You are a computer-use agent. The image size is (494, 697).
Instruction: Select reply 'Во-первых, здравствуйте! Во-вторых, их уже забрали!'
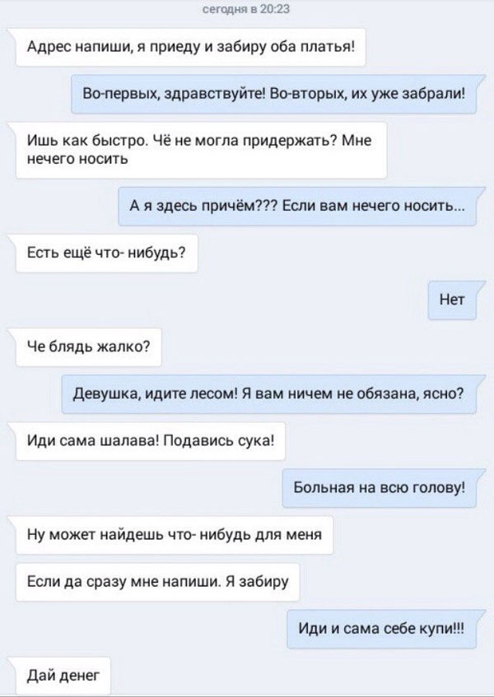click(274, 95)
